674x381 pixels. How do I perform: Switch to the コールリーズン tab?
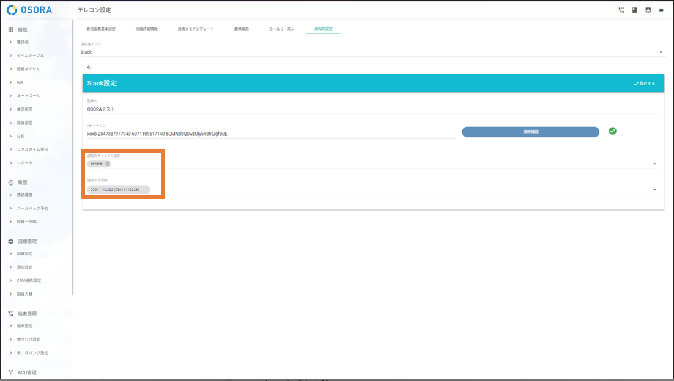[281, 29]
